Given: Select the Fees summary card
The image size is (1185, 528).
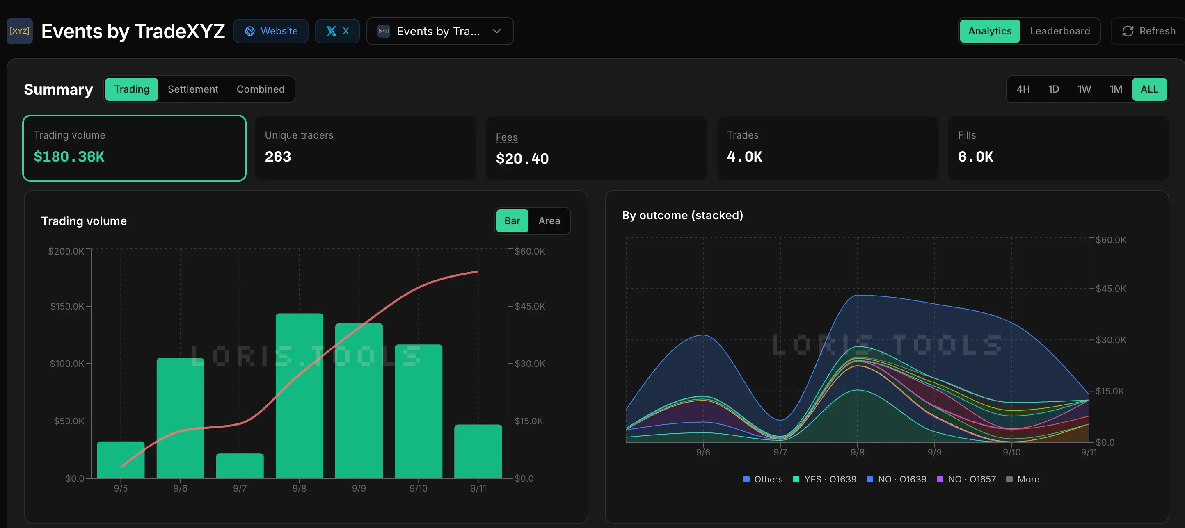Looking at the screenshot, I should [596, 148].
